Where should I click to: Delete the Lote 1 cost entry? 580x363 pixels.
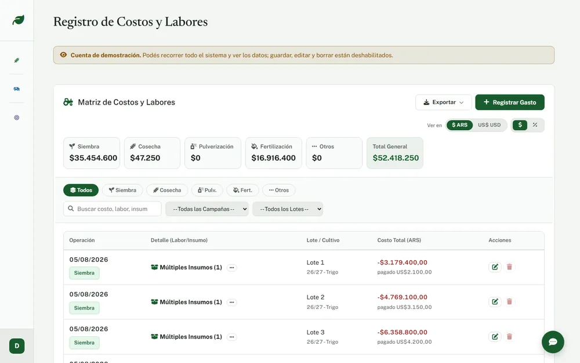(509, 267)
